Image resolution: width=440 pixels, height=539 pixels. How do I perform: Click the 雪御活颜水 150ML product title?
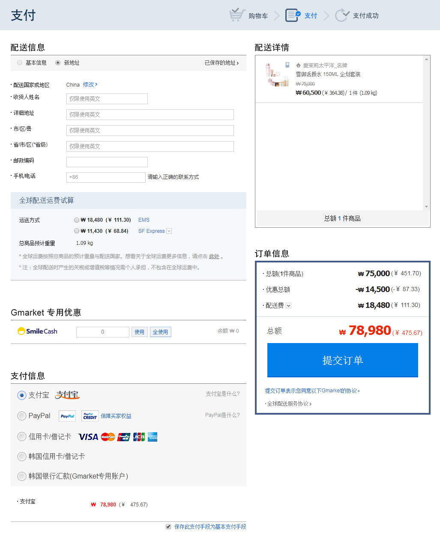point(328,74)
